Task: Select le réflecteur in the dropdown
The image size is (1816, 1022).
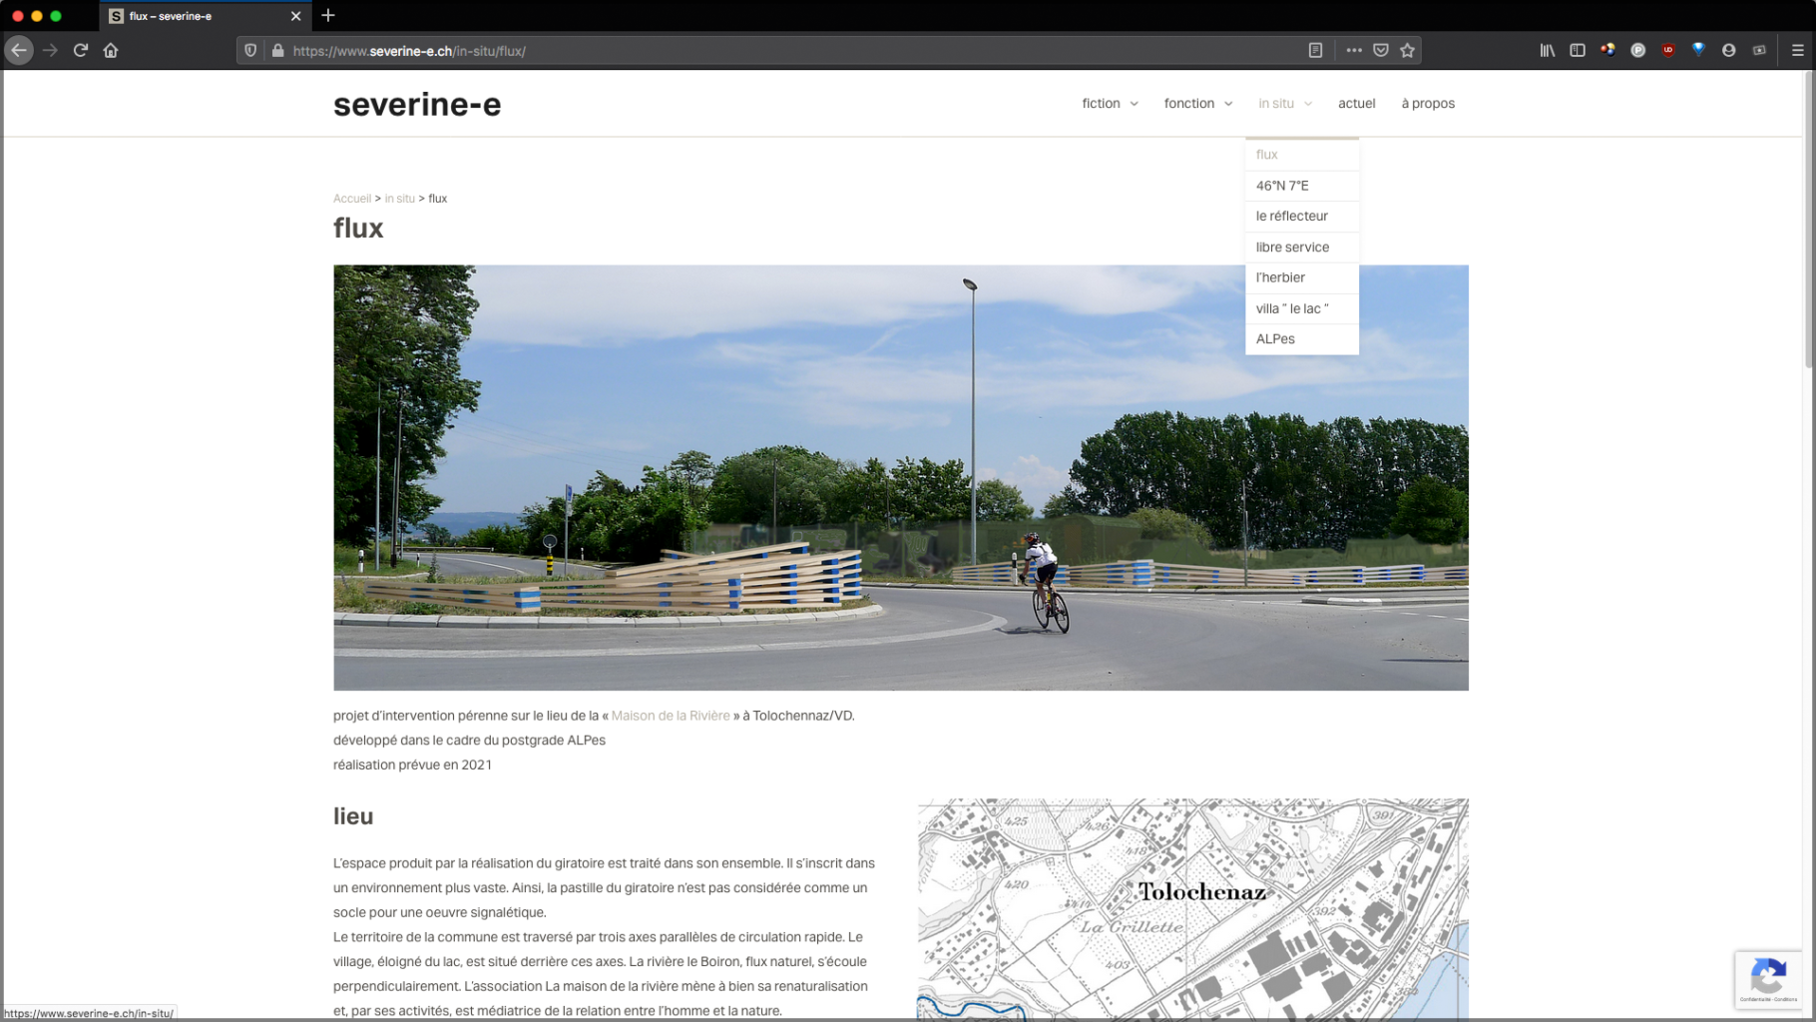Action: pos(1301,216)
